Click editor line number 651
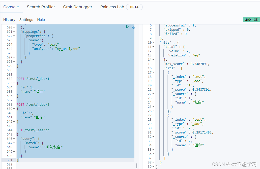The height and width of the screenshot is (169, 260). [9, 160]
